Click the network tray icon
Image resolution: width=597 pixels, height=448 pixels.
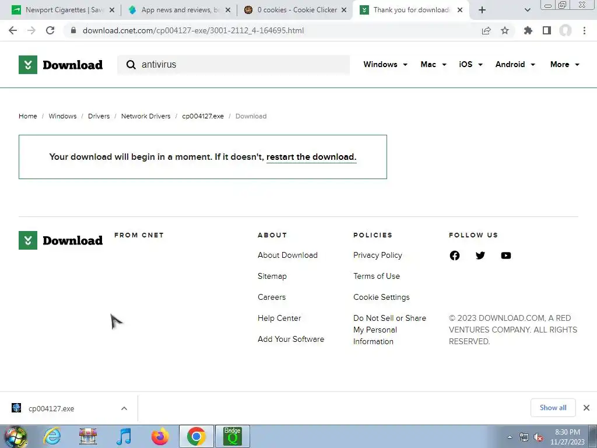(524, 437)
